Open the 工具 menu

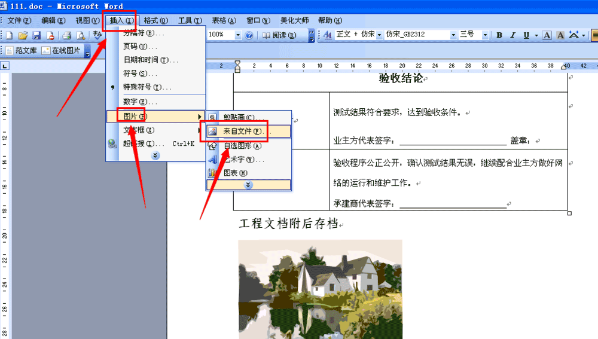point(190,20)
